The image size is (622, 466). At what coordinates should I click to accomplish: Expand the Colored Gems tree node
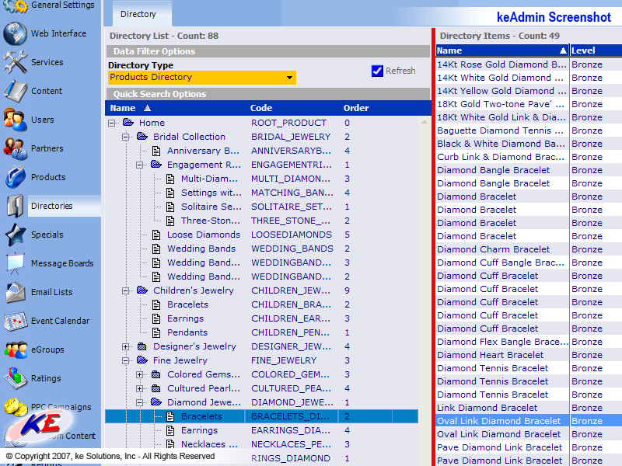(140, 374)
